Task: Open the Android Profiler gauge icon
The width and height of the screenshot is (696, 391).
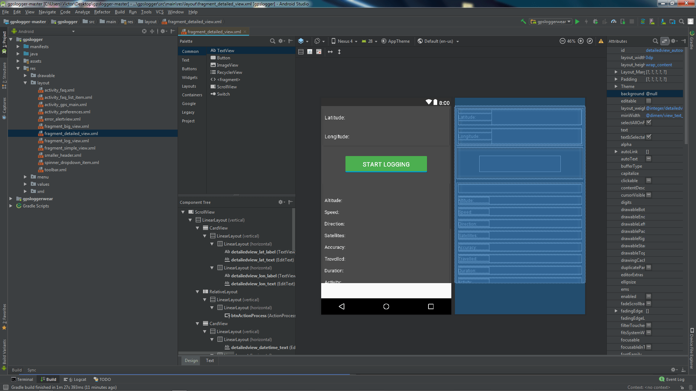Action: point(613,22)
